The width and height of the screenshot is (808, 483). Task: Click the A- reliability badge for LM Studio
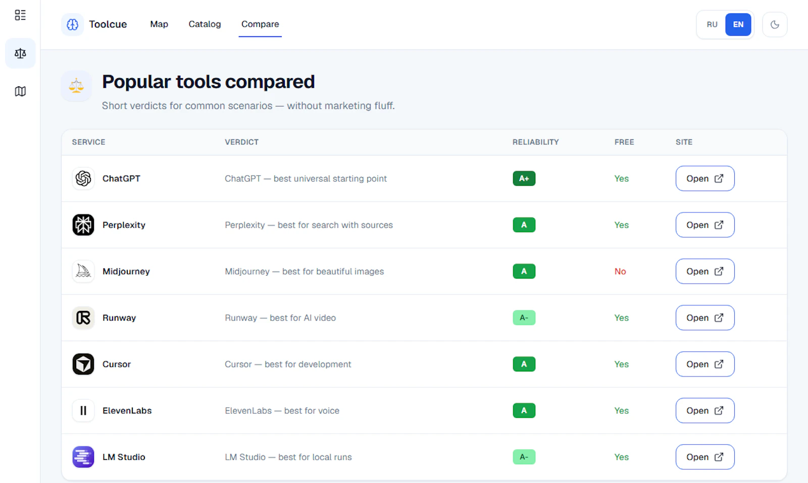coord(524,457)
